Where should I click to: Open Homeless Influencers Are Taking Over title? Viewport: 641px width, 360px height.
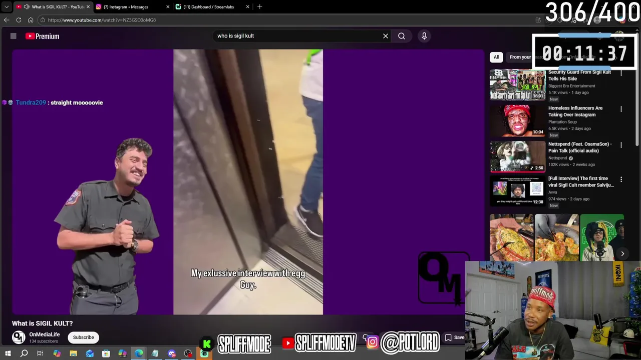coord(575,111)
